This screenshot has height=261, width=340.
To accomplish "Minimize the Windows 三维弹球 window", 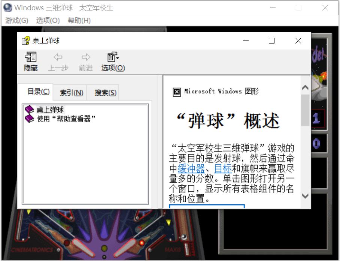I will [x=273, y=8].
